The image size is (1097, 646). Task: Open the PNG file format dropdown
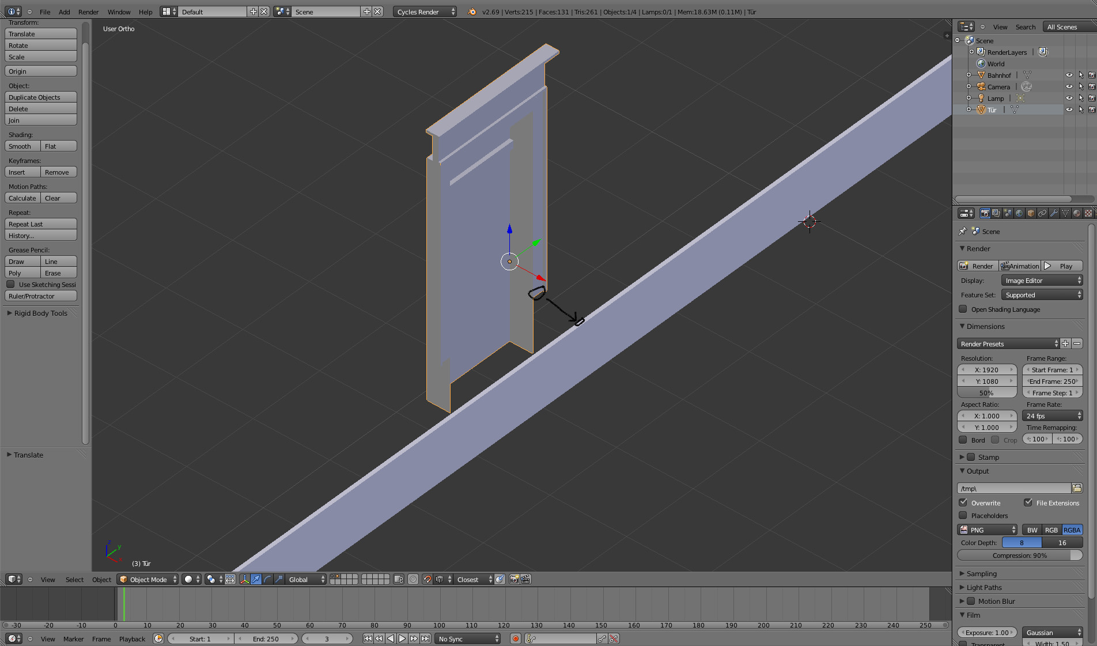(988, 530)
